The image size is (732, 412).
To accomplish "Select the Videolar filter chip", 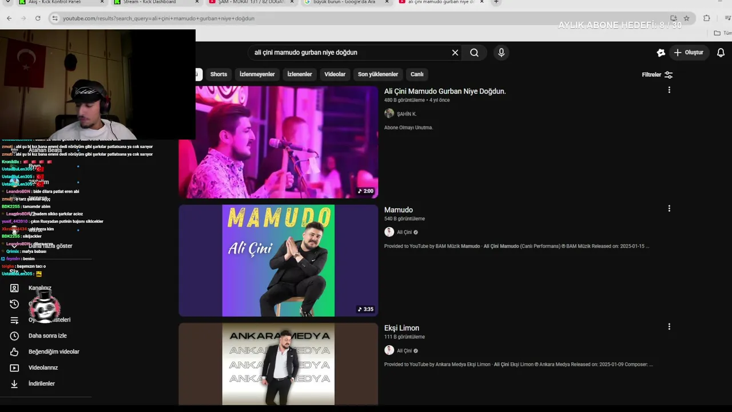I will click(x=335, y=74).
